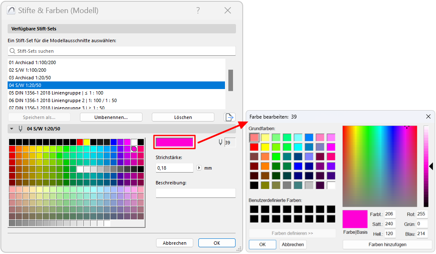Viewport: 436px width, 254px height.
Task: Open help via the question mark icon
Action: click(x=198, y=11)
